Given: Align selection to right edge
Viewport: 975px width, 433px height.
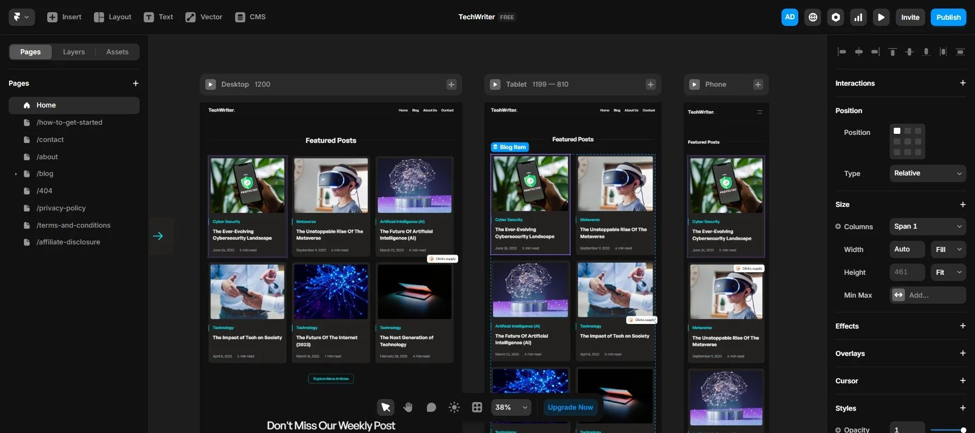Looking at the screenshot, I should (875, 52).
